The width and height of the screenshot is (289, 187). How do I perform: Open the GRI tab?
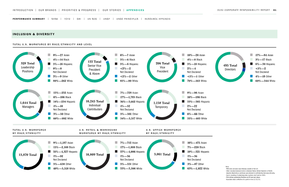point(79,19)
